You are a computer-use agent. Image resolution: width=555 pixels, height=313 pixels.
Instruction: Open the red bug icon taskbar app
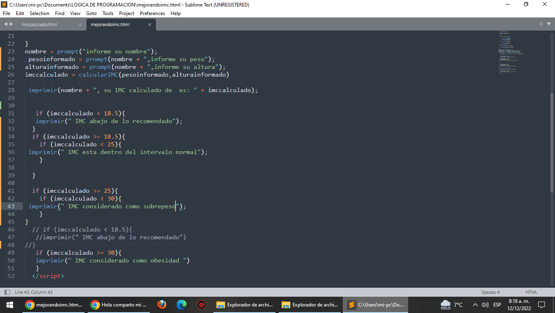202,305
